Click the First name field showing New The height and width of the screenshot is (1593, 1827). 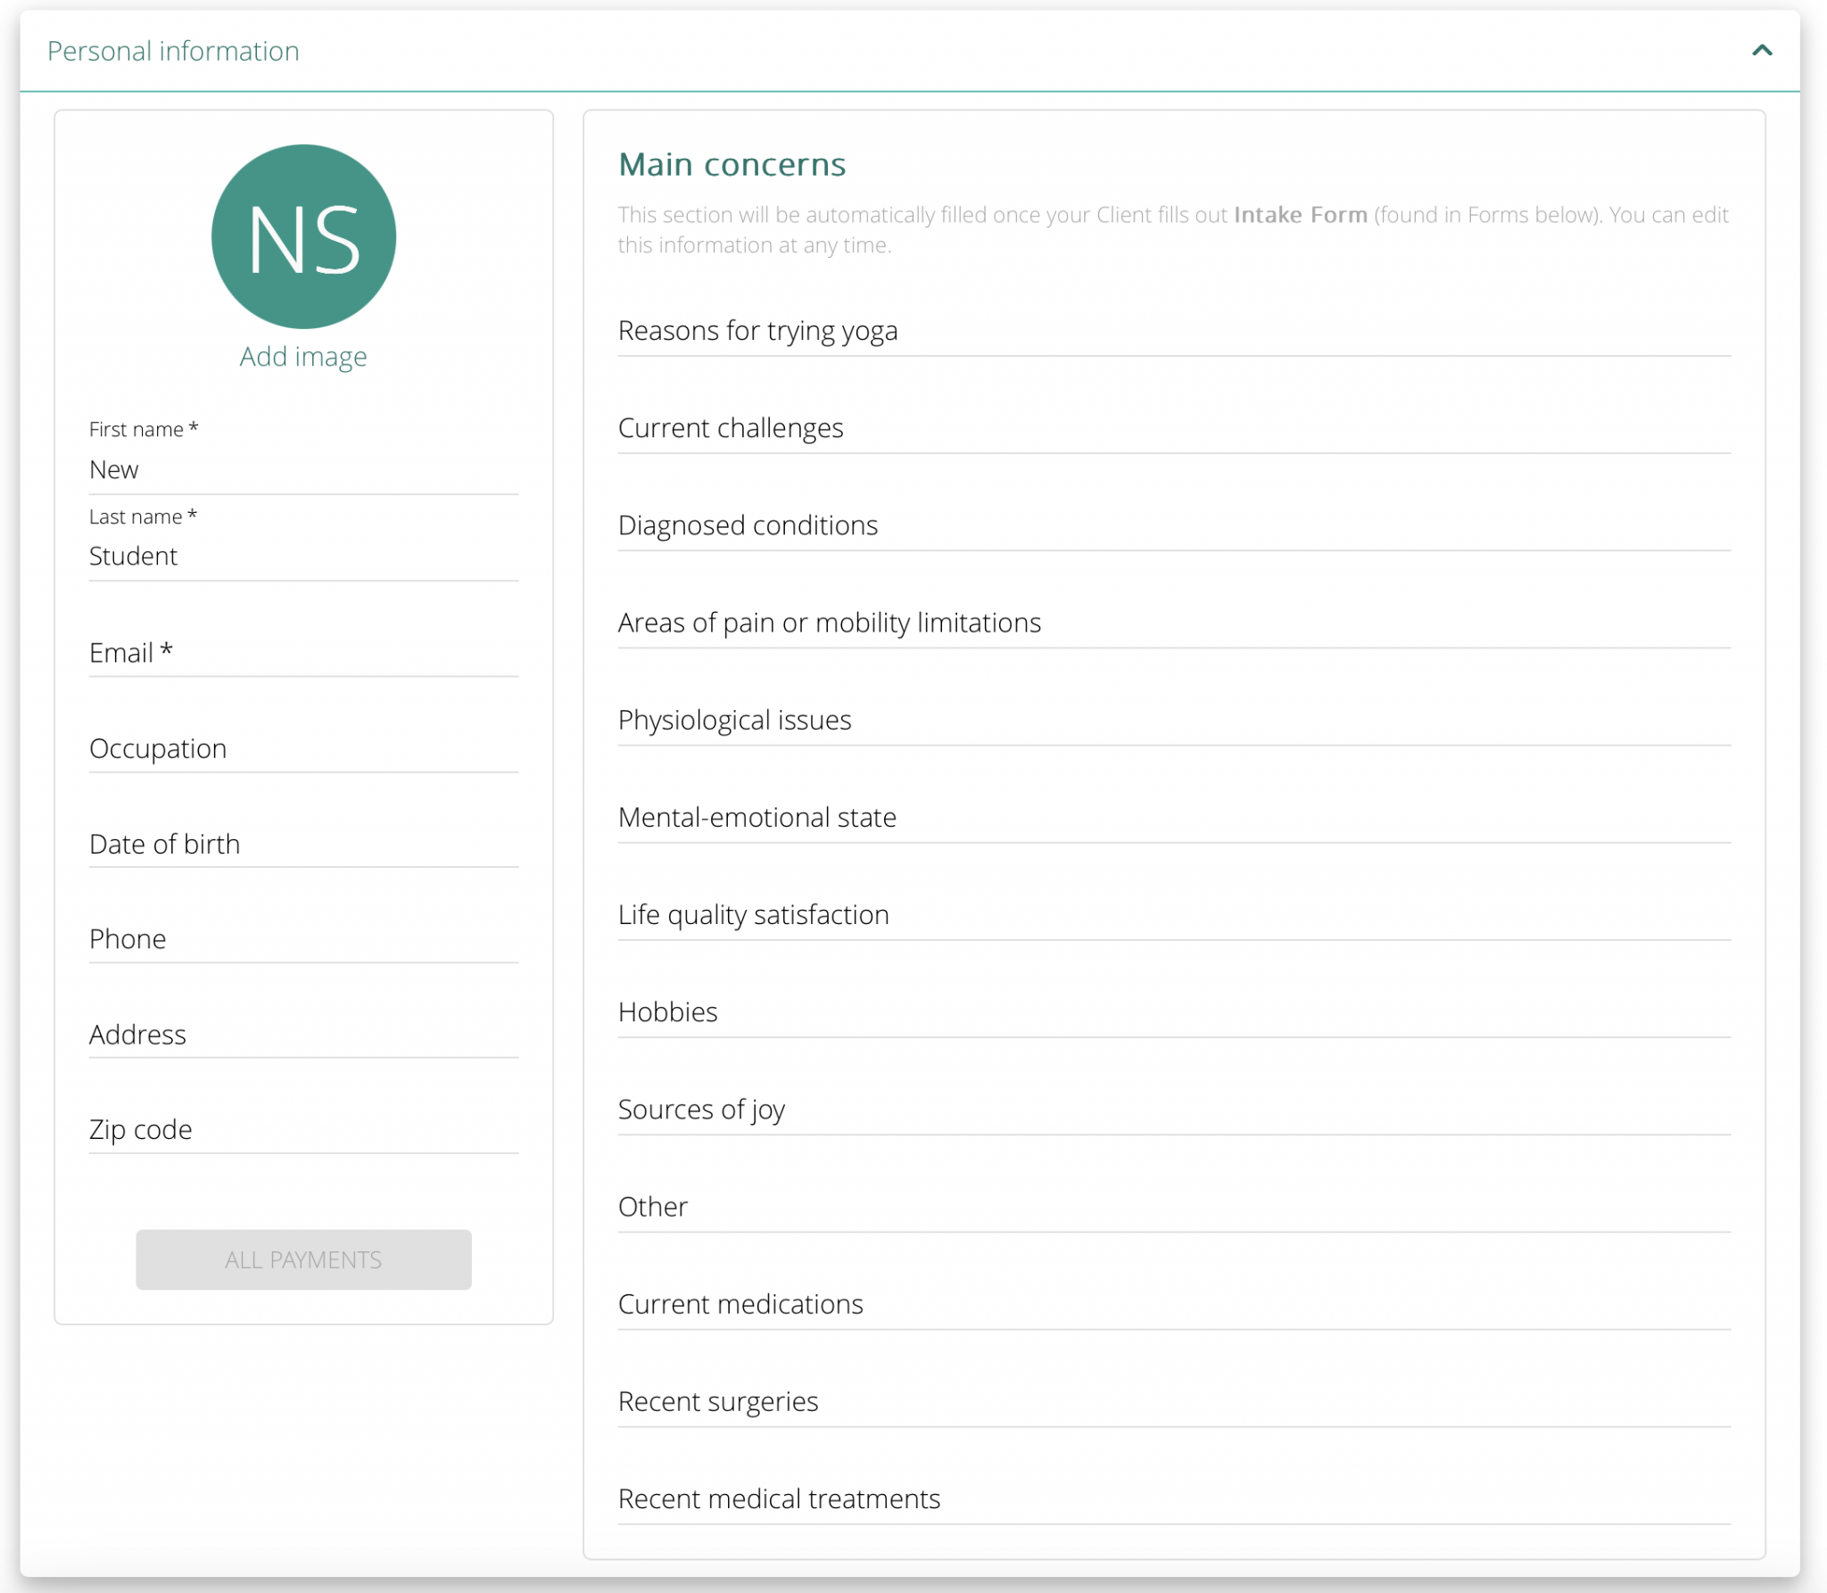pos(303,470)
